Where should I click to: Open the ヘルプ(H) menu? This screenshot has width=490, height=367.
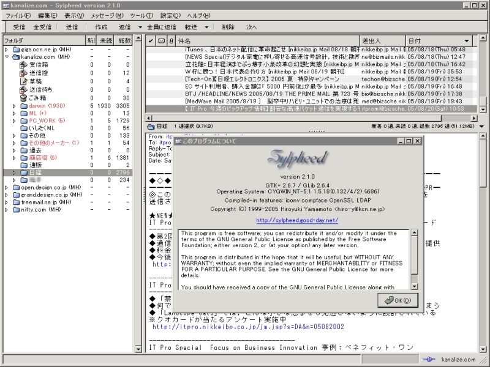coord(198,15)
